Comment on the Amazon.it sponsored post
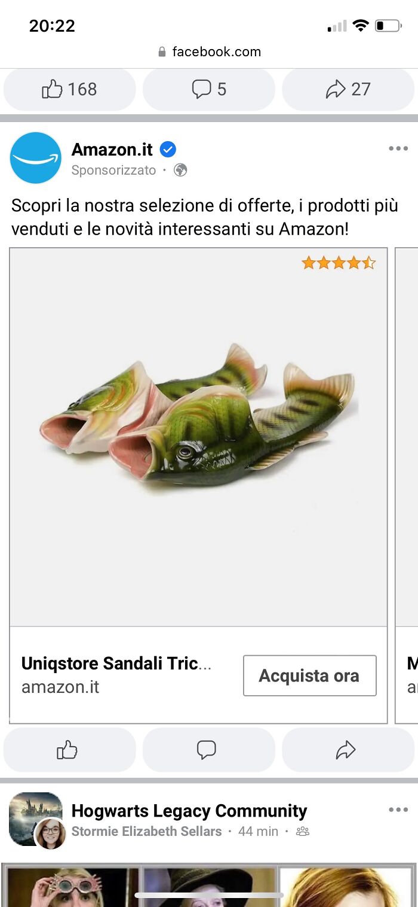 coord(208,750)
